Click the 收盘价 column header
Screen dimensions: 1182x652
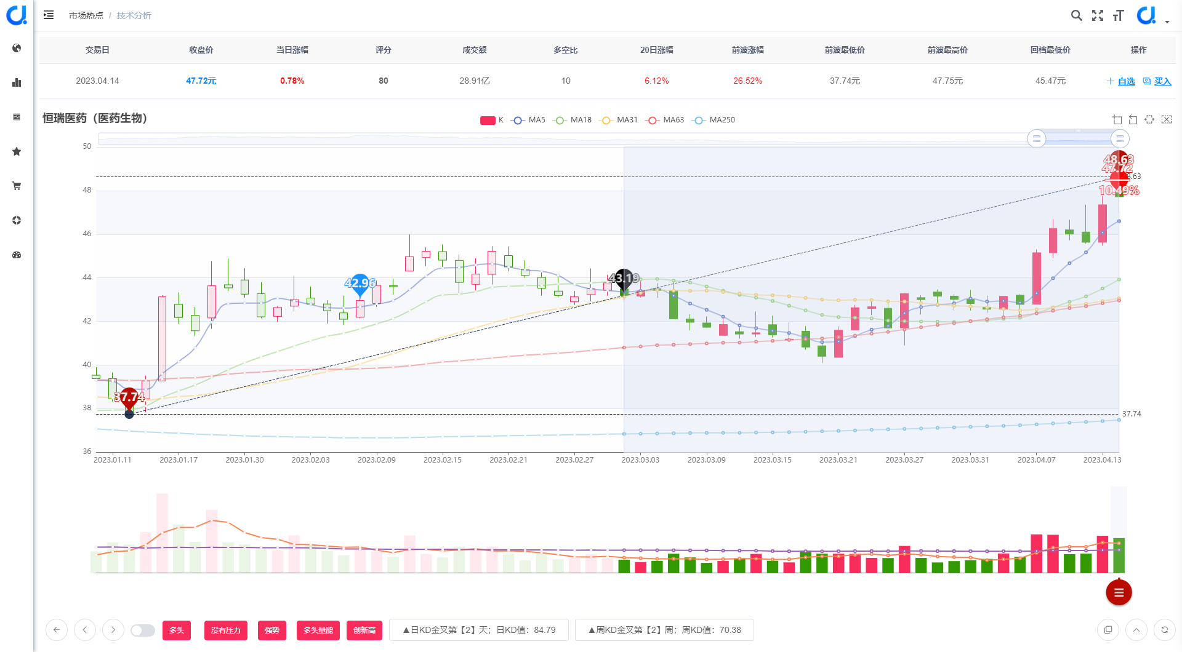201,50
